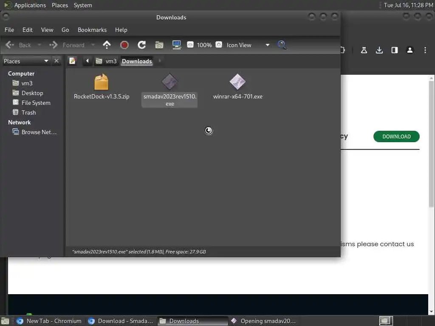Open the Home folder from toolbar
435x326 pixels.
tap(159, 45)
